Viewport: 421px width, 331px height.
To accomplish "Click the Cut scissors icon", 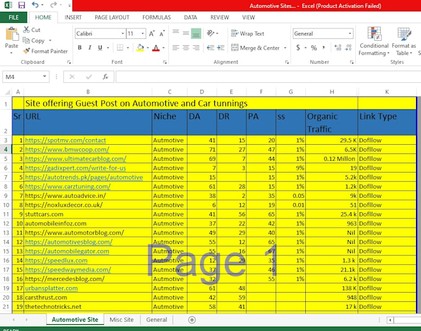I will (26, 30).
